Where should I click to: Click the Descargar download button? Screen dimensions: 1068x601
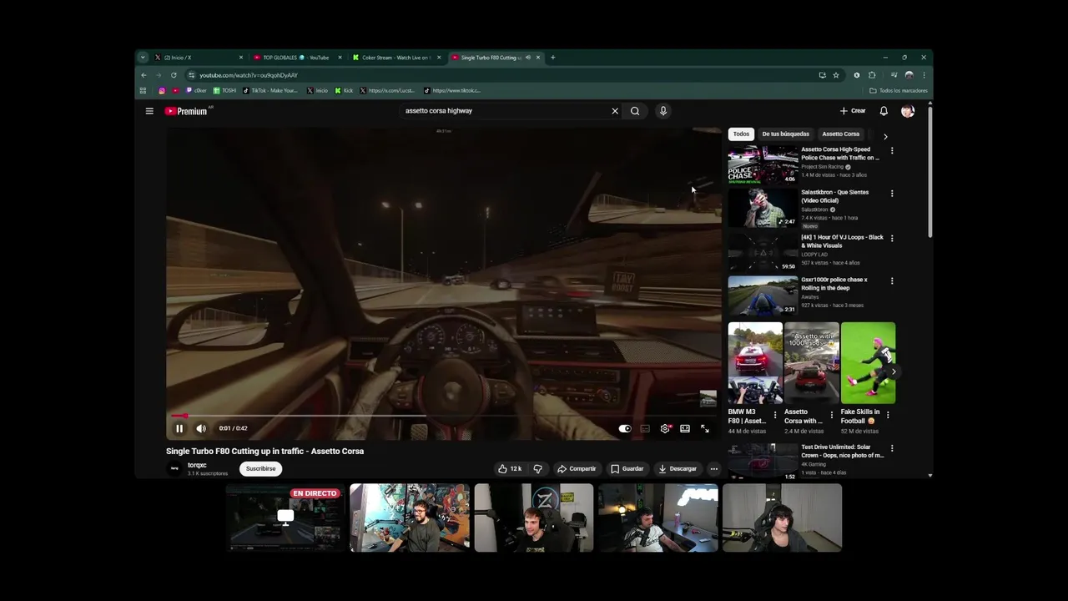[x=678, y=468]
